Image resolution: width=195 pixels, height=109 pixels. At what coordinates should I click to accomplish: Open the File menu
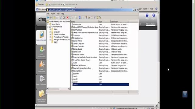click(x=48, y=14)
